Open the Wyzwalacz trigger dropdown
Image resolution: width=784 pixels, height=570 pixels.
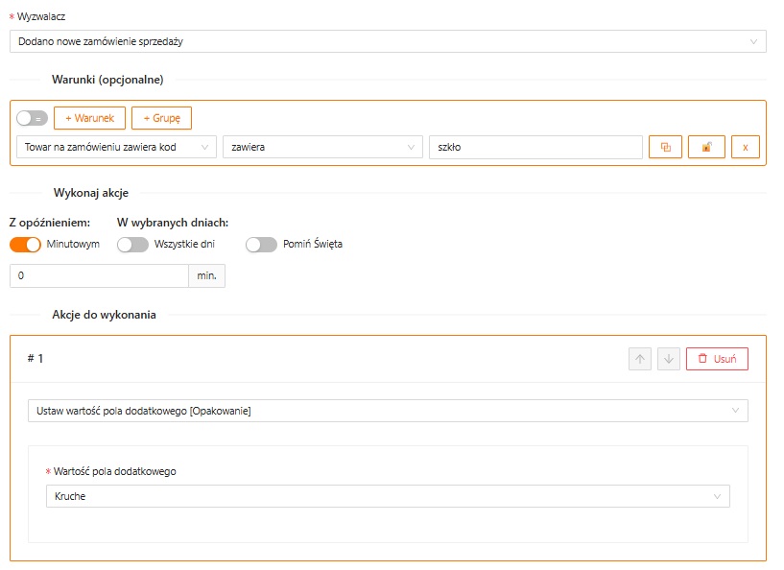click(388, 41)
